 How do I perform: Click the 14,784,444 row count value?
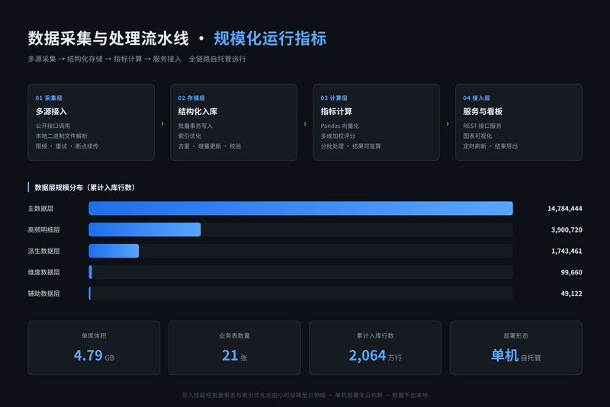point(565,209)
